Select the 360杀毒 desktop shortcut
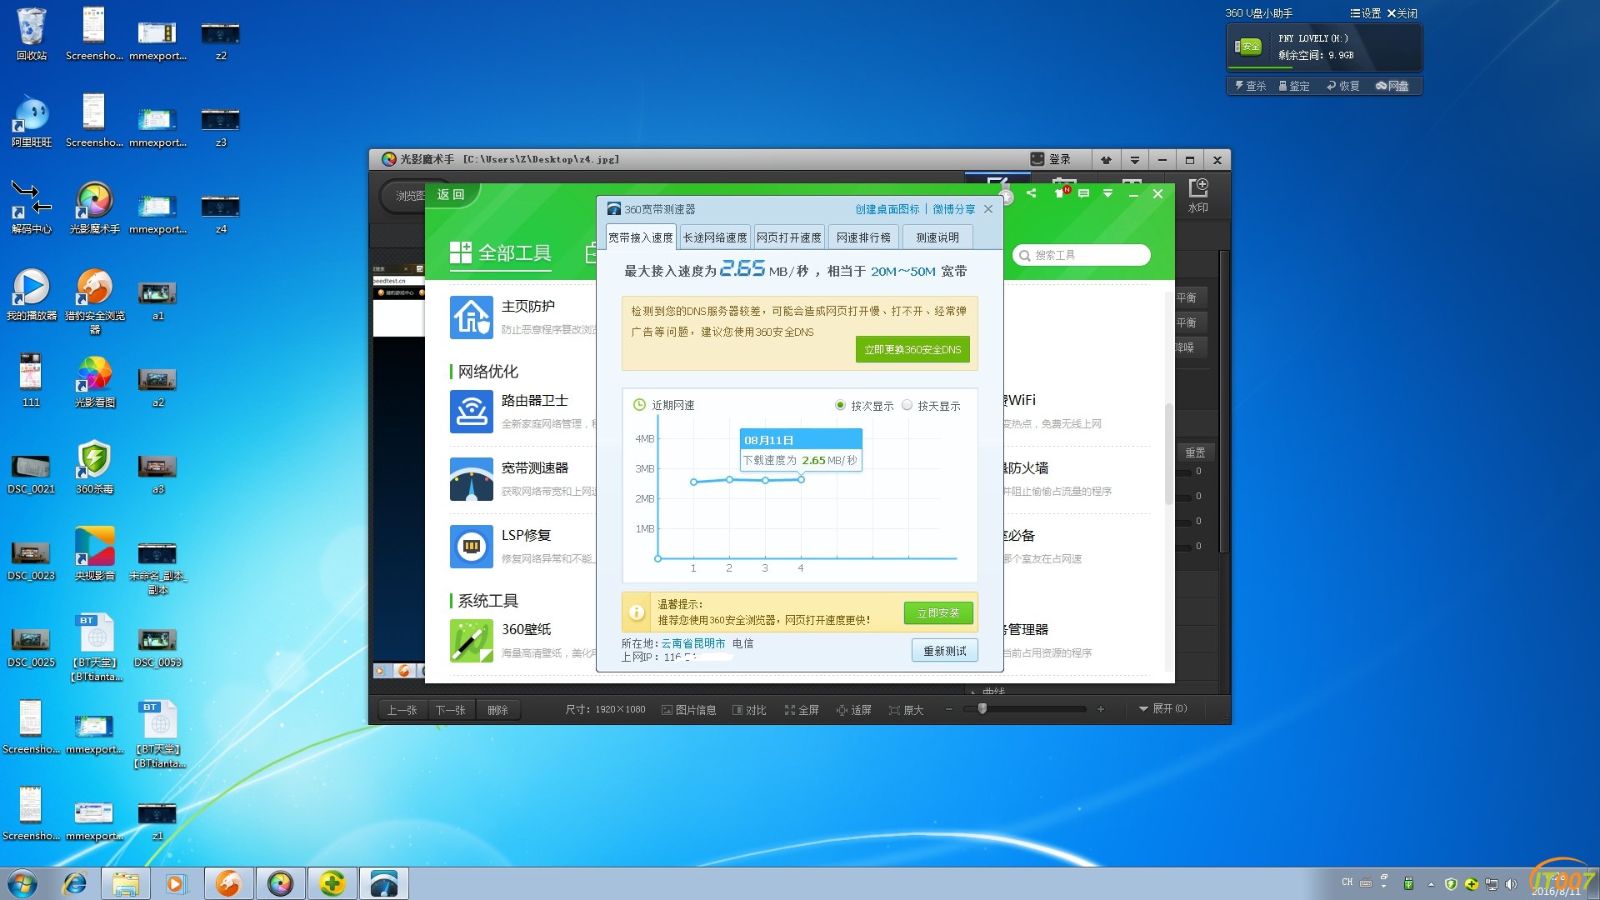The height and width of the screenshot is (900, 1600). [x=94, y=467]
